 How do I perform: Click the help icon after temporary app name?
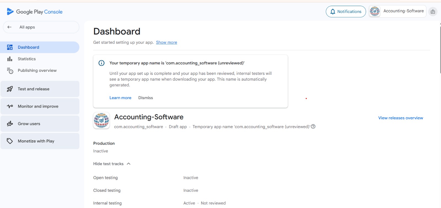click(x=313, y=127)
